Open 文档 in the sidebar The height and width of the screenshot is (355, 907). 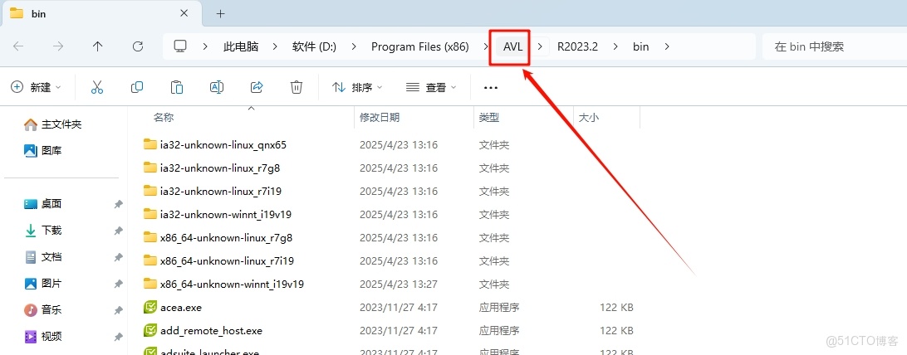(43, 257)
